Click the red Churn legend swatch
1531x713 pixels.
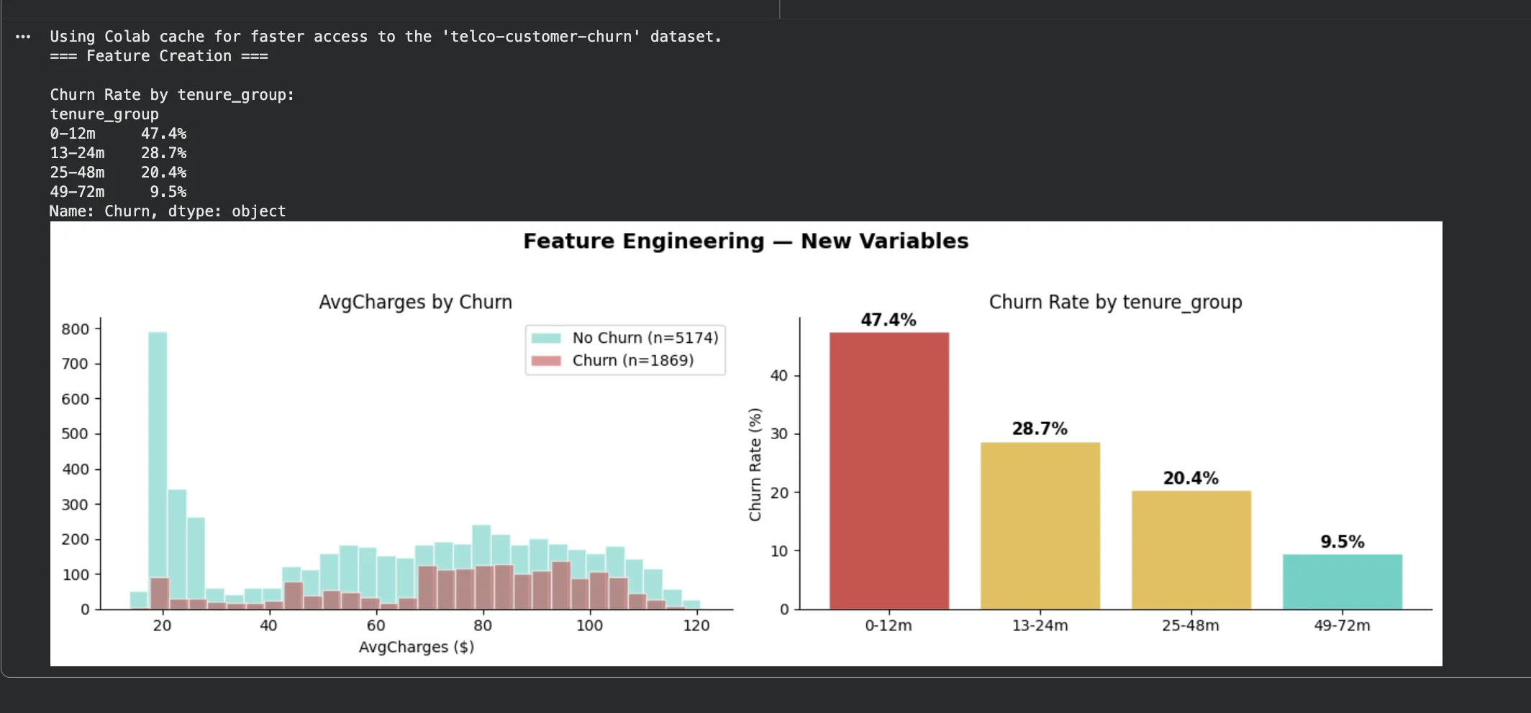click(546, 361)
